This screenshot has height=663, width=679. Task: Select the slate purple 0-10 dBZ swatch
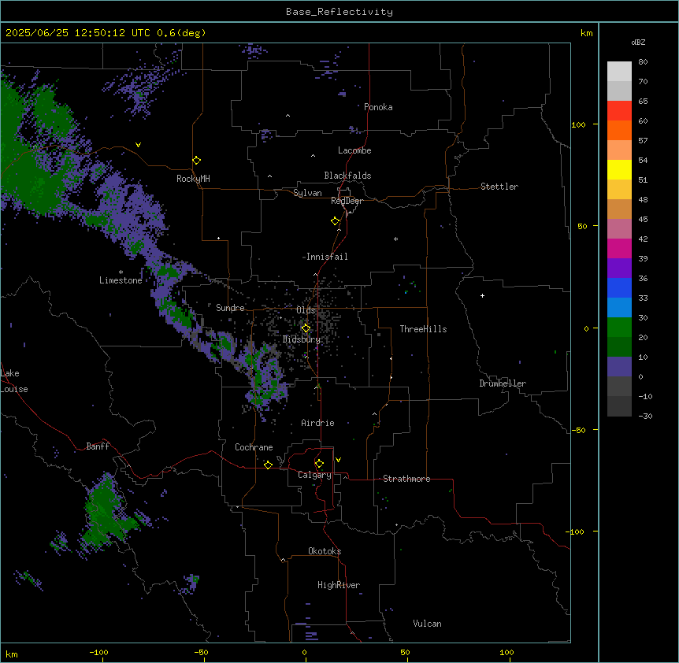point(619,367)
